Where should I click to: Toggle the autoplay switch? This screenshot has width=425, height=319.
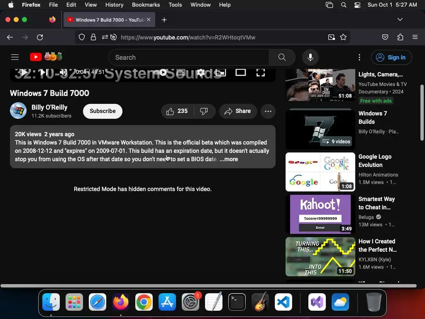point(161,72)
